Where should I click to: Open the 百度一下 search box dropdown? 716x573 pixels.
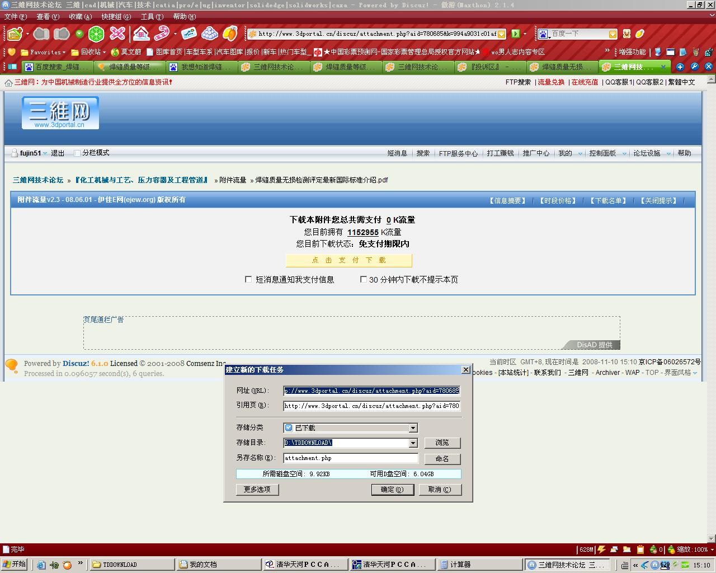click(613, 34)
